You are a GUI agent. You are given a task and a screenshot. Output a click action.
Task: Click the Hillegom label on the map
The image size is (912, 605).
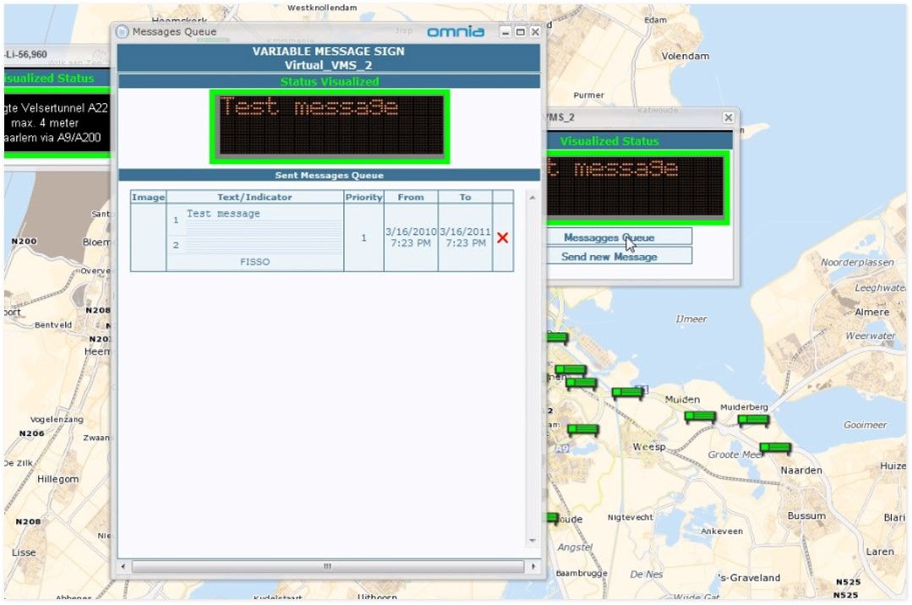pos(57,479)
